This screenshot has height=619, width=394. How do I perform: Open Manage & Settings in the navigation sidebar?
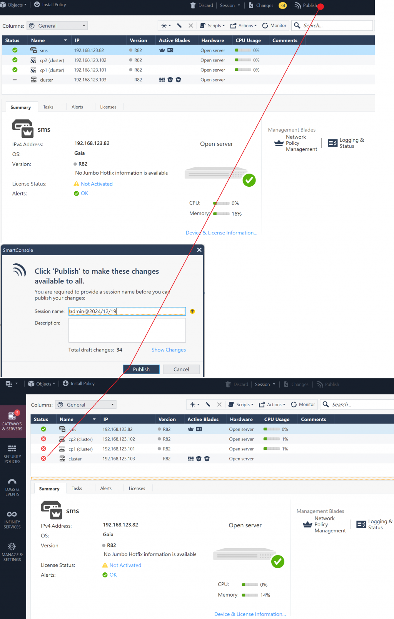13,552
